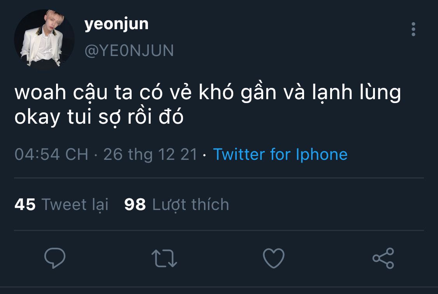Click the number 98 like count
Viewport: 438px width, 294px height.
click(135, 205)
